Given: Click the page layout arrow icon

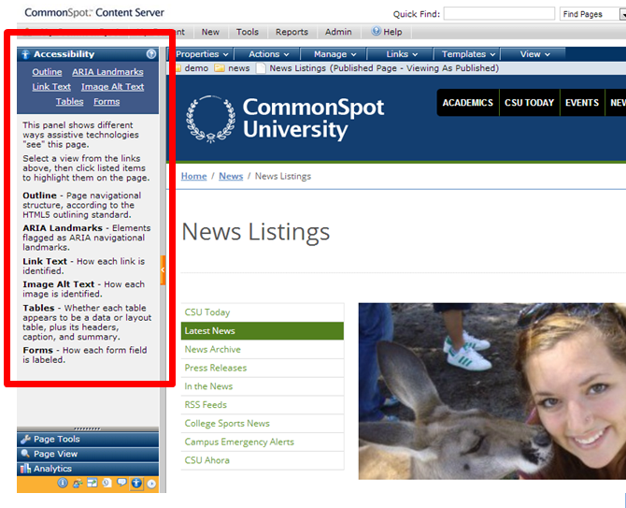Looking at the screenshot, I should tap(92, 484).
